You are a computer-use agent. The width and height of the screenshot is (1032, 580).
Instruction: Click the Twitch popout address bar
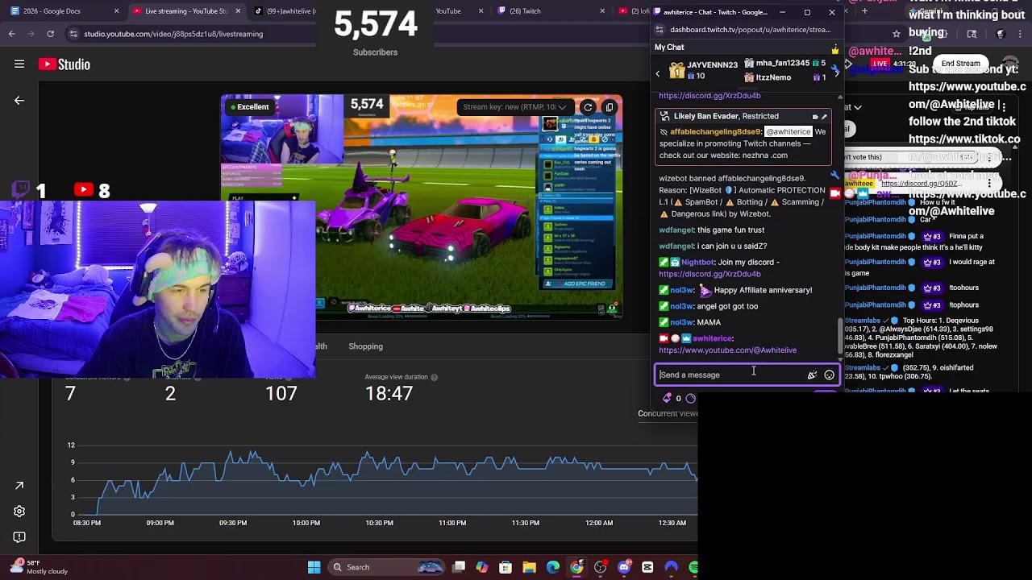[751, 30]
